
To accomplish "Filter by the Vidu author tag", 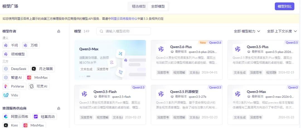I will tap(11, 95).
